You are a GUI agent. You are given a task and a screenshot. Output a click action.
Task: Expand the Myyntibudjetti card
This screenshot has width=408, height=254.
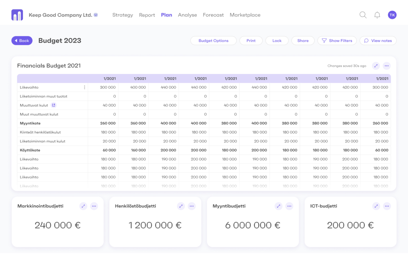(278, 206)
